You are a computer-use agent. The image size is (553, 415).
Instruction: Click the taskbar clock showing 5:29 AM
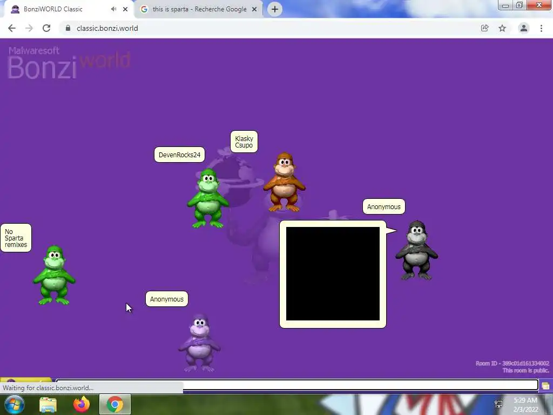525,405
